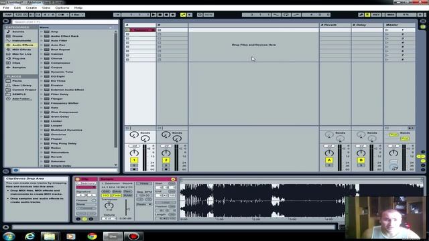Expand the Reverb device entry
The image size is (429, 241).
click(42, 157)
